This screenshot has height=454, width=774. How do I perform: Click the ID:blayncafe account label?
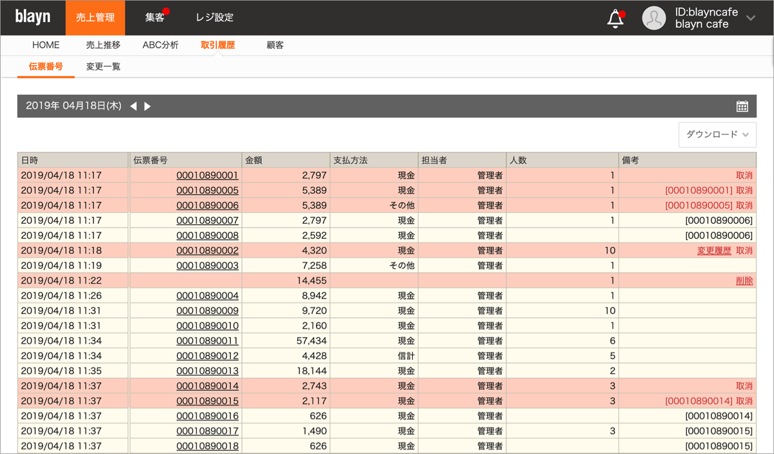707,12
